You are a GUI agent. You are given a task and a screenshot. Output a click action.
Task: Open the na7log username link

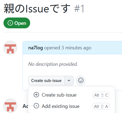coord(36,48)
